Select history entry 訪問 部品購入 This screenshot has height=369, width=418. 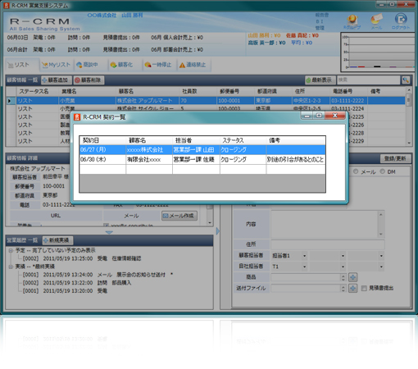77,283
